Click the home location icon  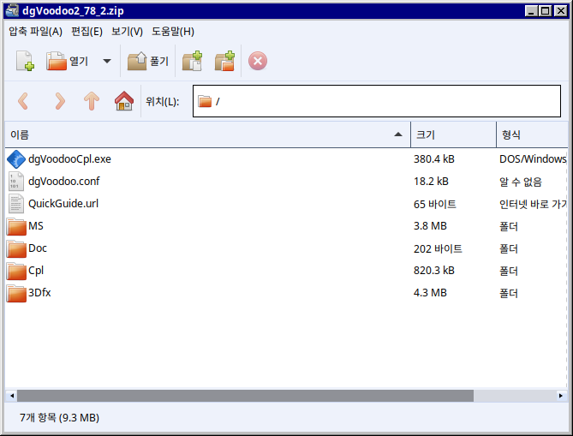point(124,101)
